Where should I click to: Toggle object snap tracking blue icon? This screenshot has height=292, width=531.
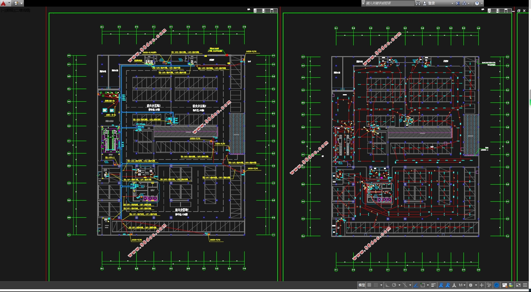click(x=416, y=285)
